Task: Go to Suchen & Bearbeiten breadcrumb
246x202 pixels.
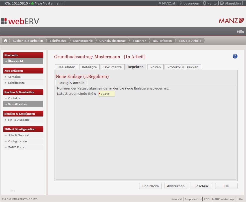Action: point(28,41)
